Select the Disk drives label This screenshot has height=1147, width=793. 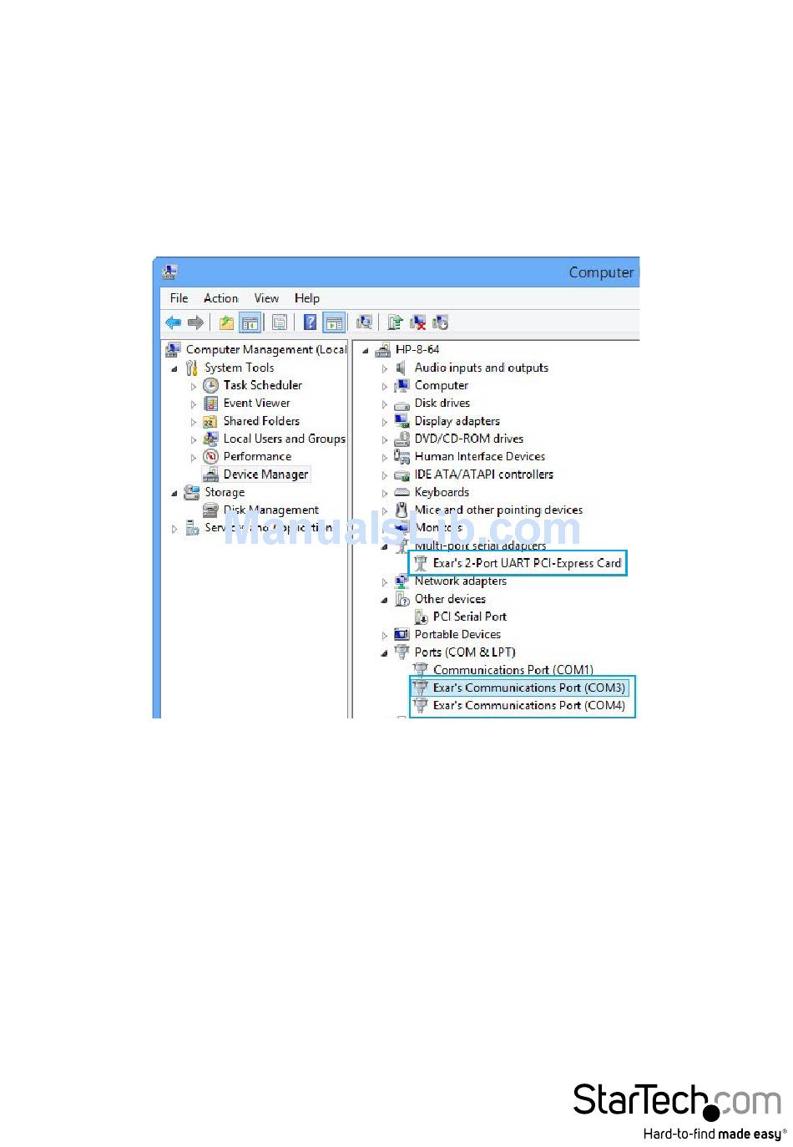pos(442,403)
